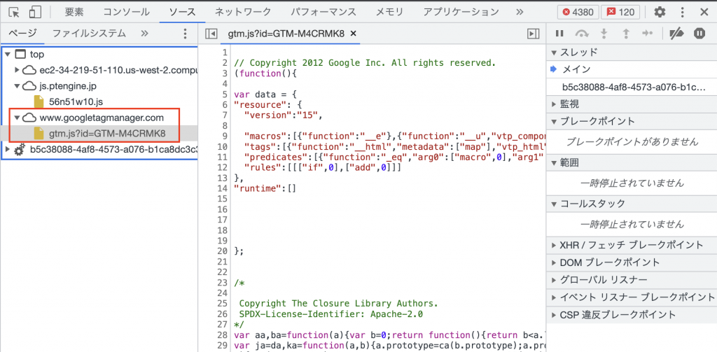717x352 pixels.
Task: Click the step out of function icon
Action: (x=626, y=34)
